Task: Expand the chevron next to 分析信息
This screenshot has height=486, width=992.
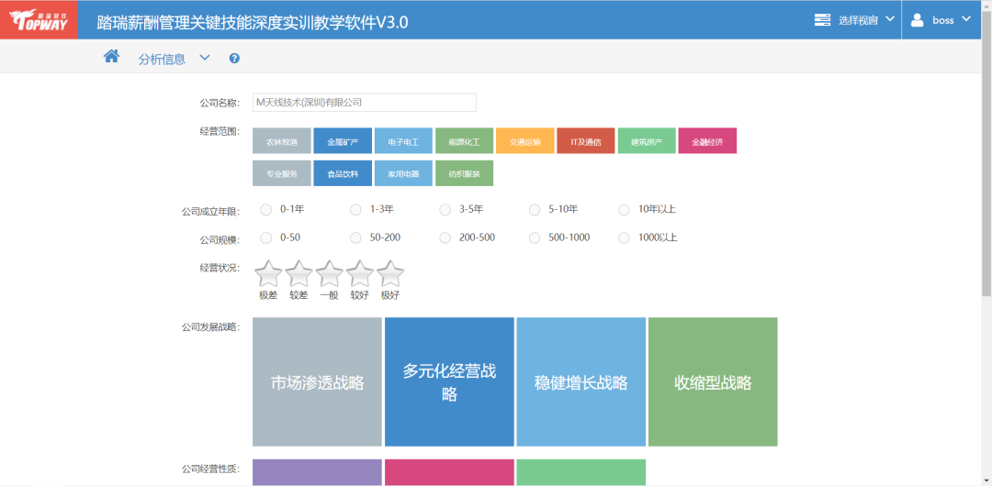Action: [205, 58]
